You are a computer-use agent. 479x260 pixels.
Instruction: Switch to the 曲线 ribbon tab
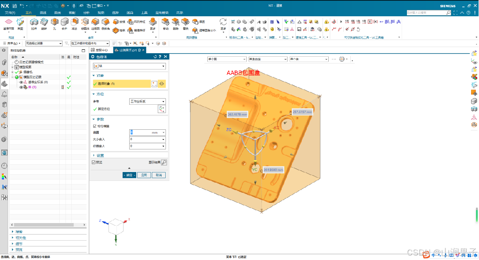[x=43, y=13]
